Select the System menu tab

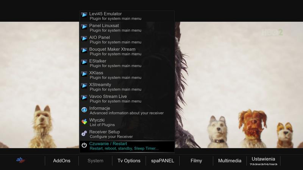click(x=95, y=161)
